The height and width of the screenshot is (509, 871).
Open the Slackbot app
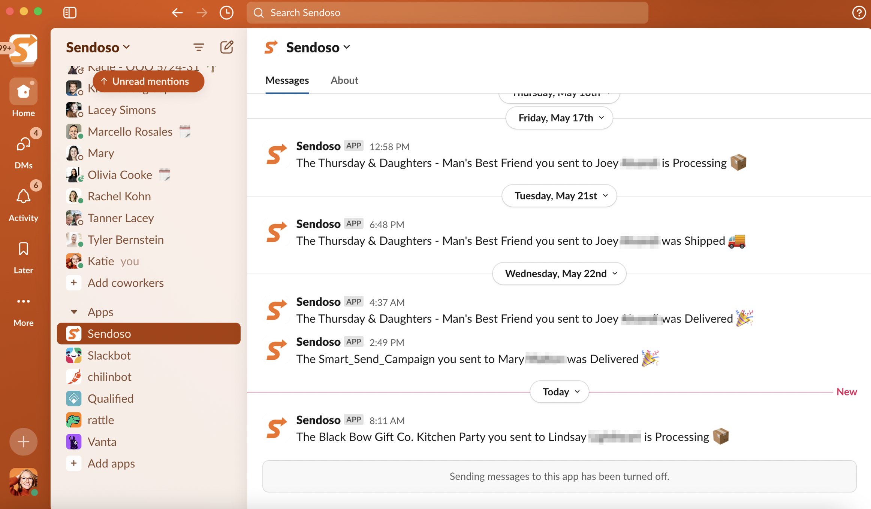(148, 355)
